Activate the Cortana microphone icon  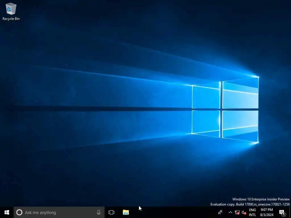[x=99, y=212]
